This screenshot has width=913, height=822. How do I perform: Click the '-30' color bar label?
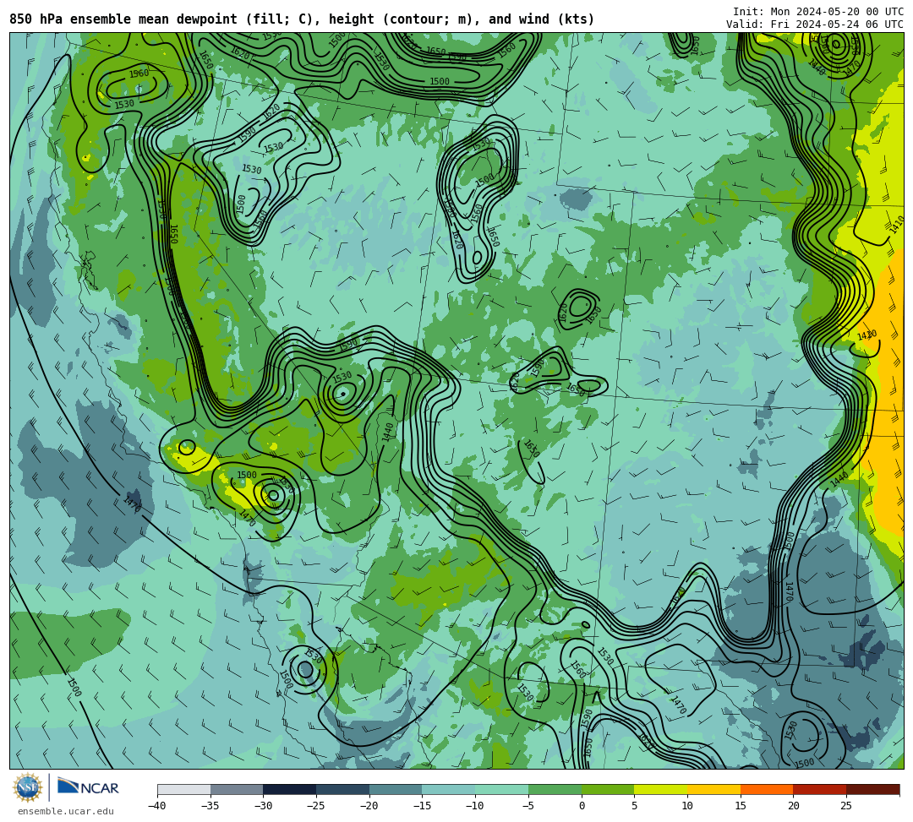pos(263,806)
